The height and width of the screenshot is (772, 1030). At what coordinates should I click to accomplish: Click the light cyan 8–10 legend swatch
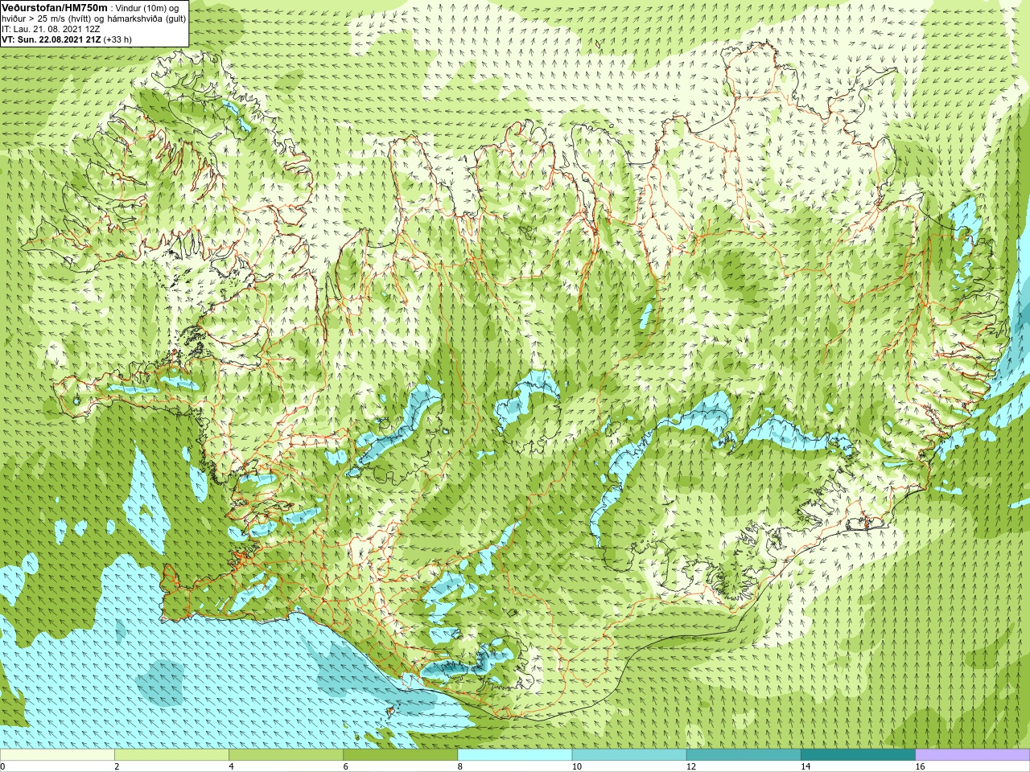pyautogui.click(x=515, y=755)
